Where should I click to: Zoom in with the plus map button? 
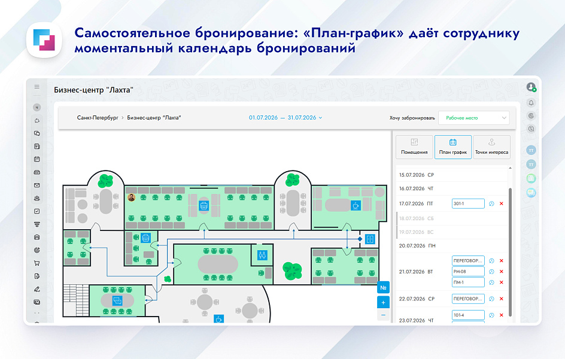(383, 303)
